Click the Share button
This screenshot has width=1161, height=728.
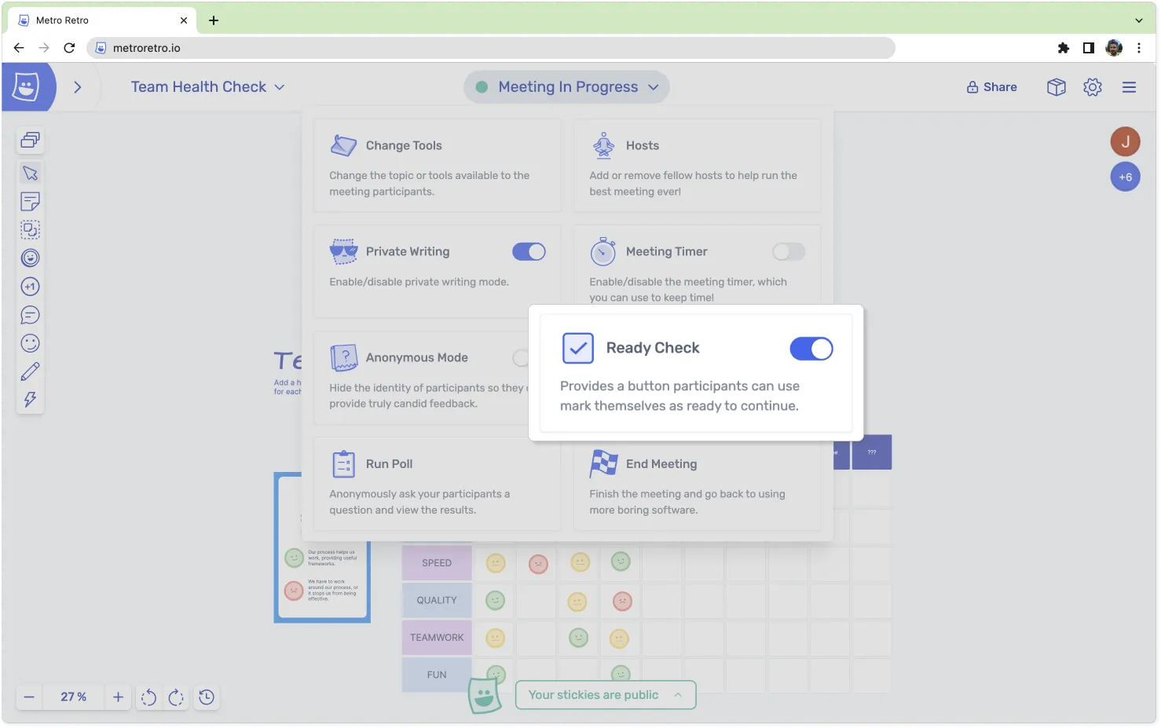pos(991,87)
